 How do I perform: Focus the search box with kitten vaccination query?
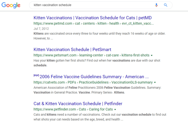(x=93, y=5)
